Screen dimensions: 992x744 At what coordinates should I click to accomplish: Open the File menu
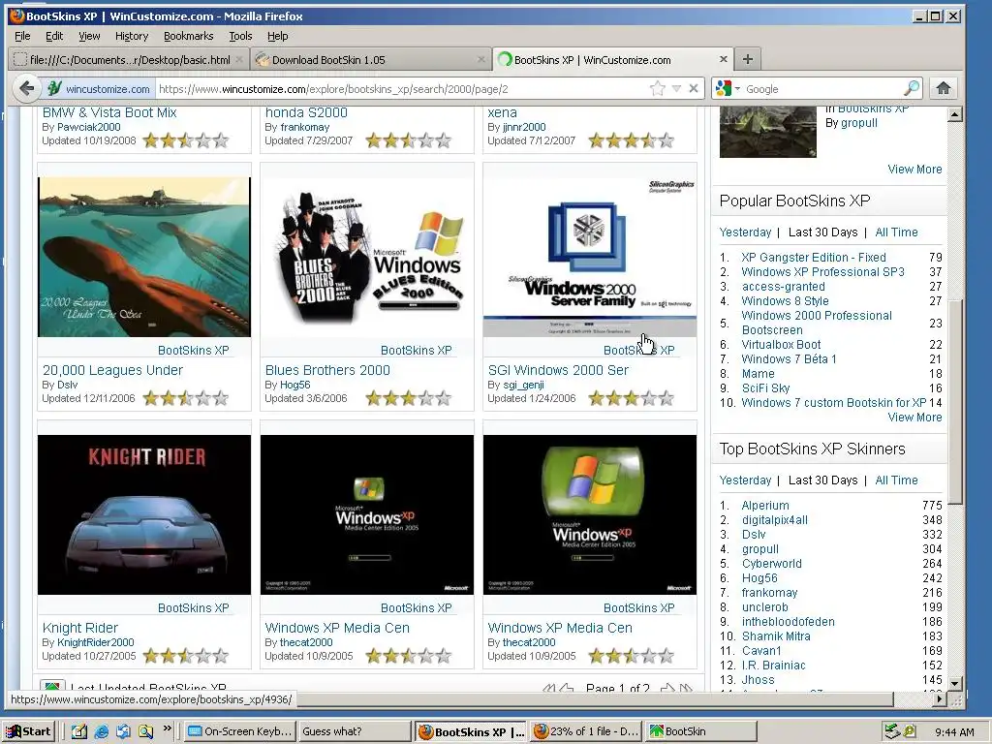click(22, 36)
